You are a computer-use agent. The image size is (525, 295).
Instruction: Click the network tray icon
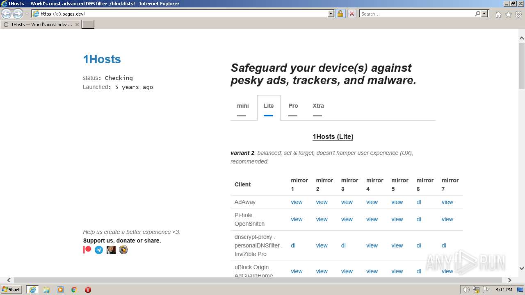(476, 290)
